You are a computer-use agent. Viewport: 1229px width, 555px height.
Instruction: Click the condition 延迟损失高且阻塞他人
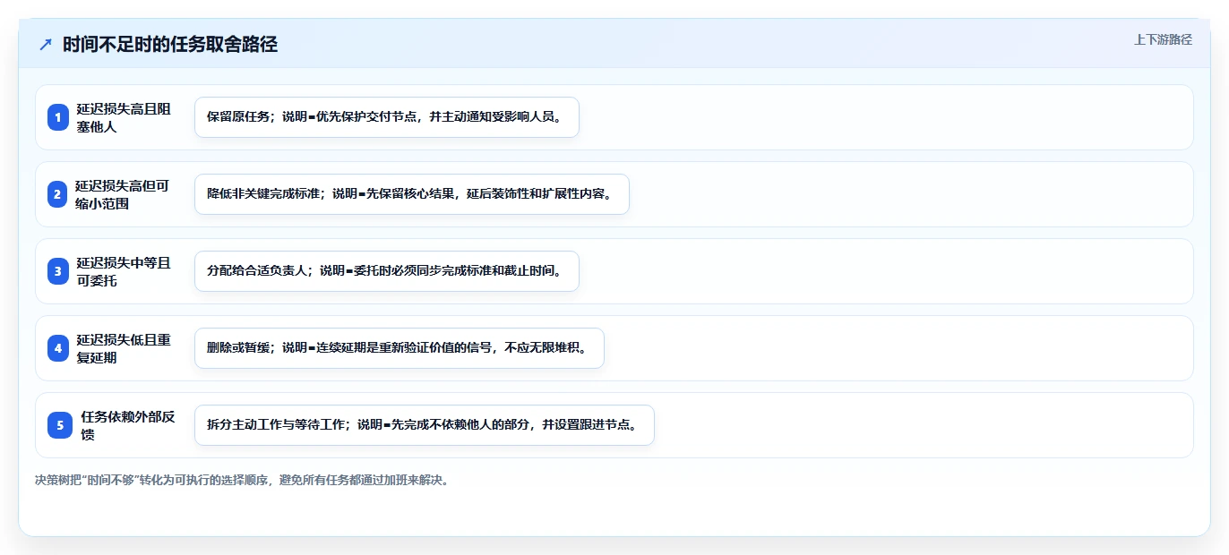pos(124,117)
